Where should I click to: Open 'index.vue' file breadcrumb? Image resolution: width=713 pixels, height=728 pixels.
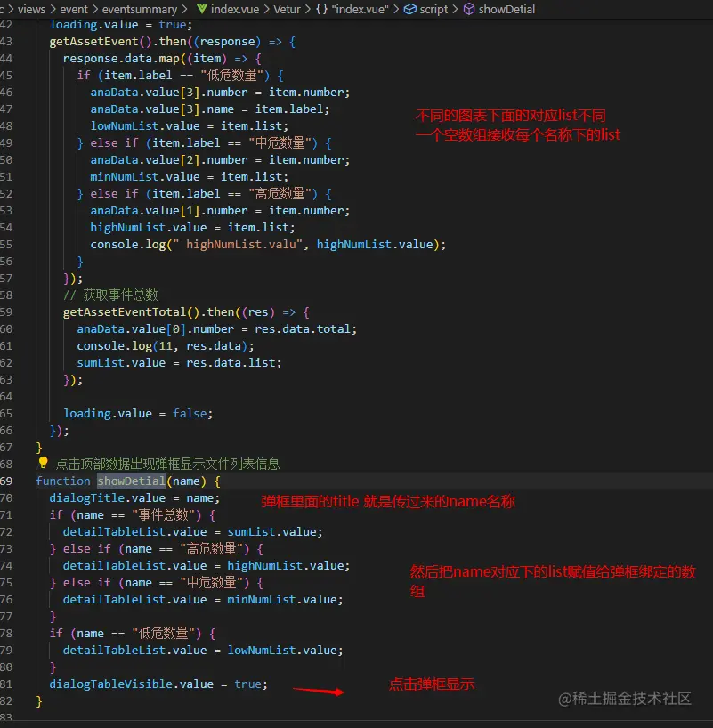(235, 9)
